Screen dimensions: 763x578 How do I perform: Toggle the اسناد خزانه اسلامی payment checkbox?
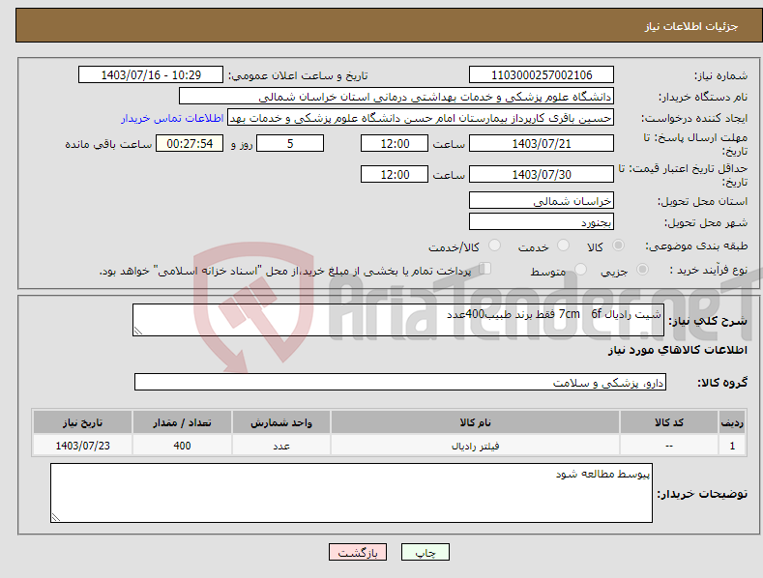[485, 268]
